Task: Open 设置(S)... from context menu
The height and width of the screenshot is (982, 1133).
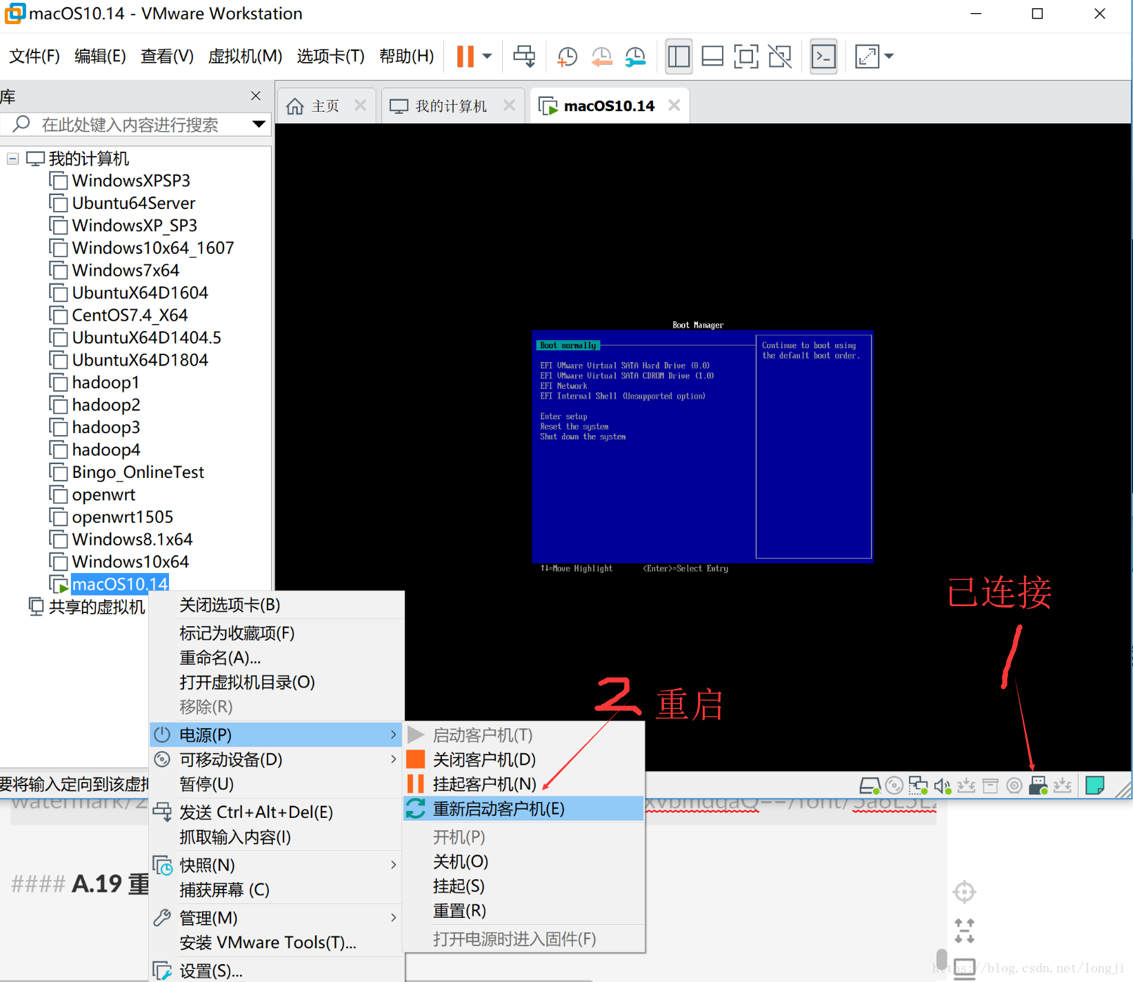Action: pyautogui.click(x=276, y=971)
